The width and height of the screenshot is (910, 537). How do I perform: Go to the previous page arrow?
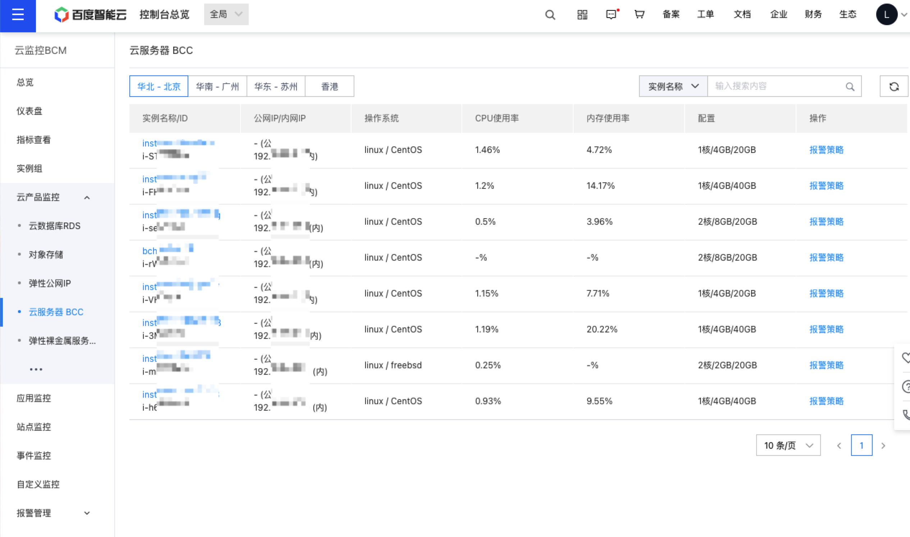[839, 445]
